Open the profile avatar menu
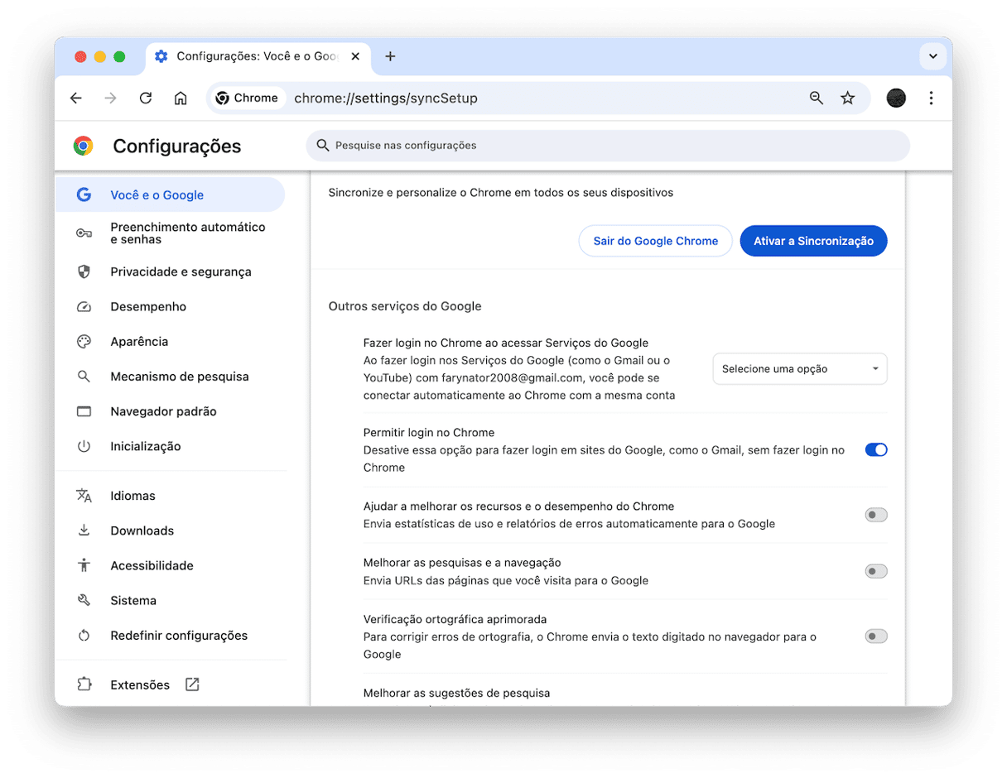The width and height of the screenshot is (1007, 778). 896,98
